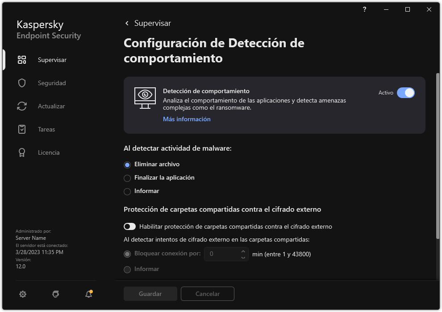This screenshot has height=312, width=442.
Task: Open the Seguridad shield icon
Action: tap(21, 83)
